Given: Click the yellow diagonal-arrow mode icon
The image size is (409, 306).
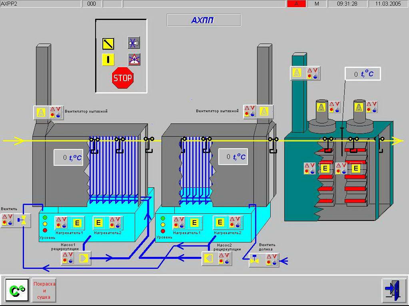Looking at the screenshot, I should tap(108, 42).
